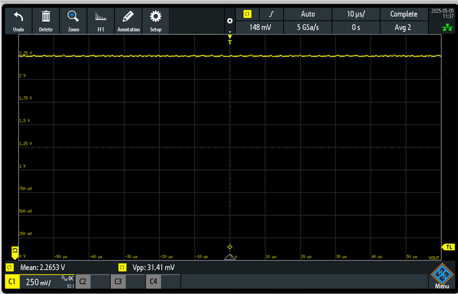Click the green network status icon
Screen dimensions: 458x294
tap(447, 28)
